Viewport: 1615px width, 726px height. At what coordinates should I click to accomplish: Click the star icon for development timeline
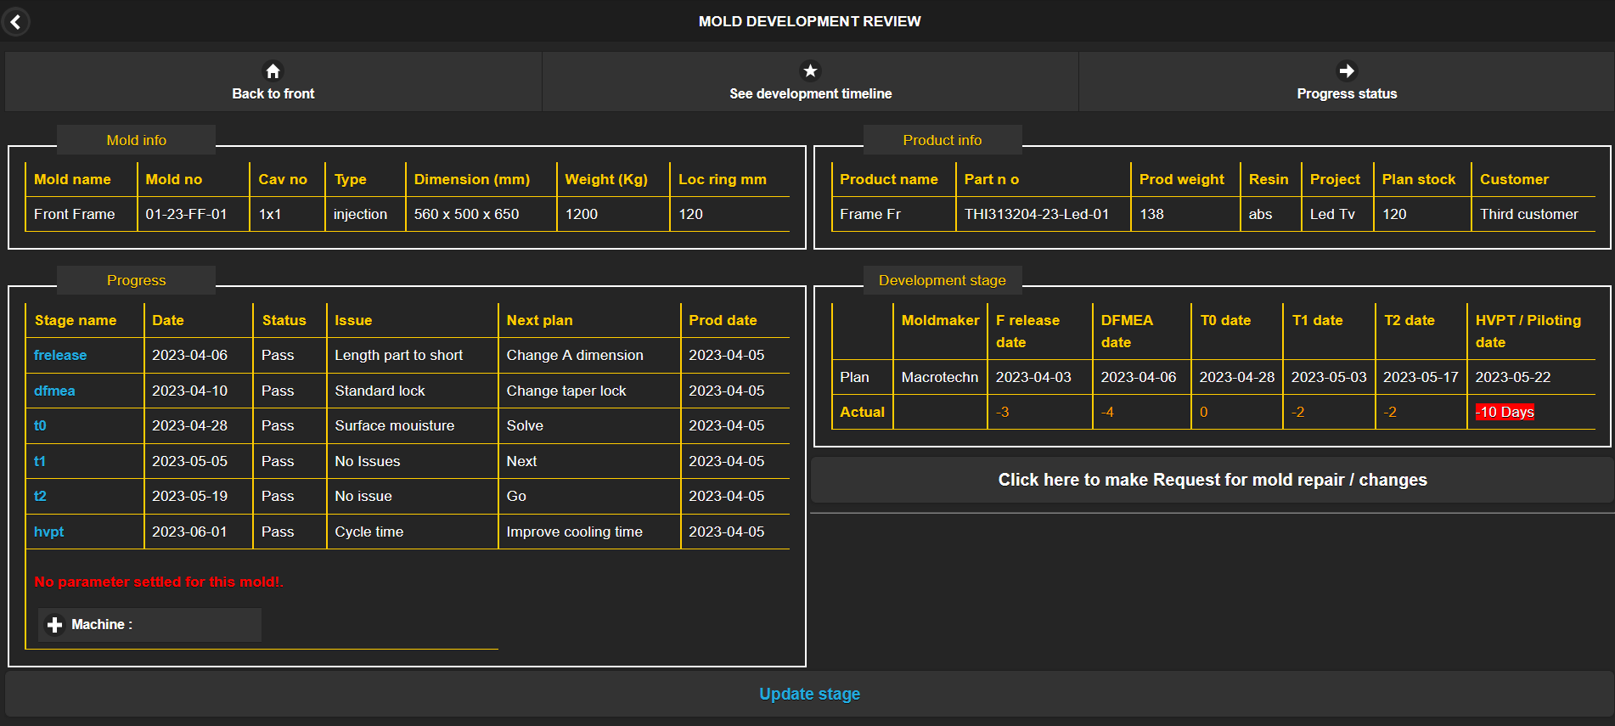tap(810, 70)
